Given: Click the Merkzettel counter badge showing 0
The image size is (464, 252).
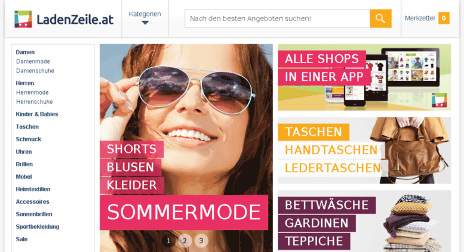Looking at the screenshot, I should (444, 18).
